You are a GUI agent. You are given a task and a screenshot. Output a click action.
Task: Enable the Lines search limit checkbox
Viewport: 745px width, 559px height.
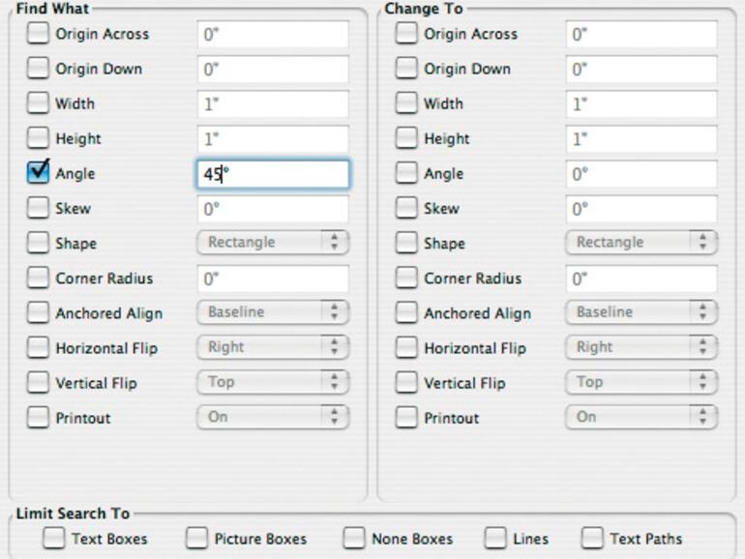click(x=496, y=539)
